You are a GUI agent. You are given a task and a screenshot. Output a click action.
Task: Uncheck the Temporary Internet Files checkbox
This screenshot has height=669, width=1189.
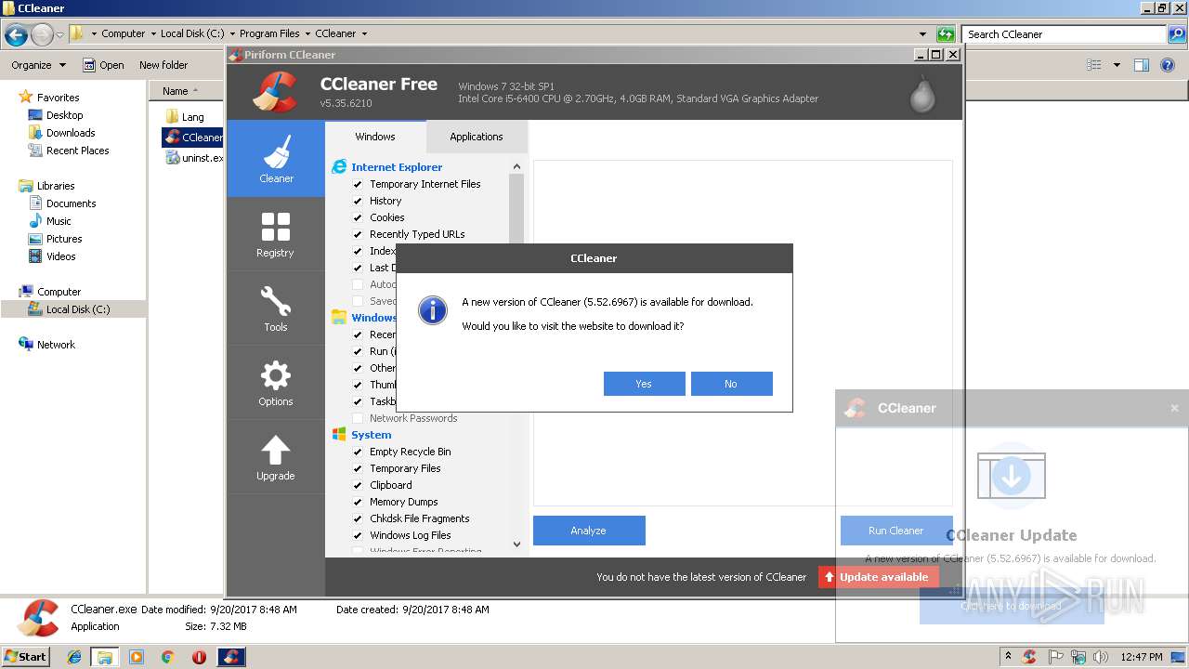358,184
